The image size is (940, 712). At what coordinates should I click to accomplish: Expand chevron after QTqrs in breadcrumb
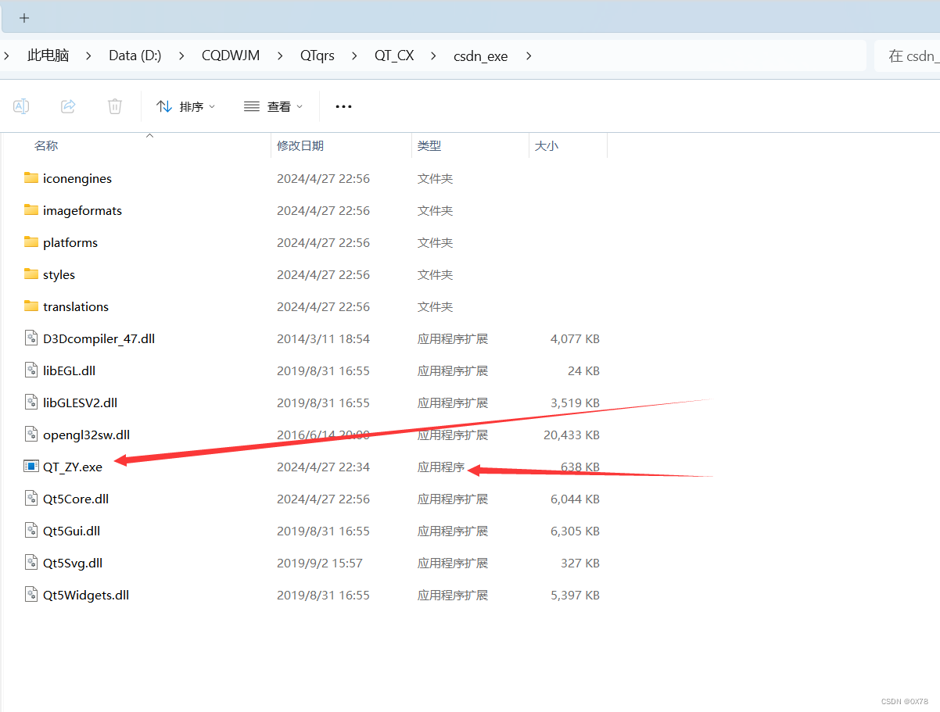click(x=354, y=55)
